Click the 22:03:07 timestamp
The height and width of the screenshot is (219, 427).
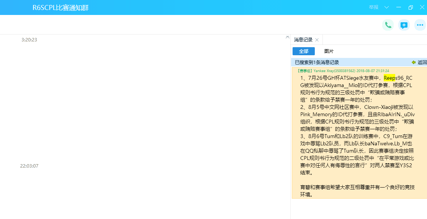[29, 166]
